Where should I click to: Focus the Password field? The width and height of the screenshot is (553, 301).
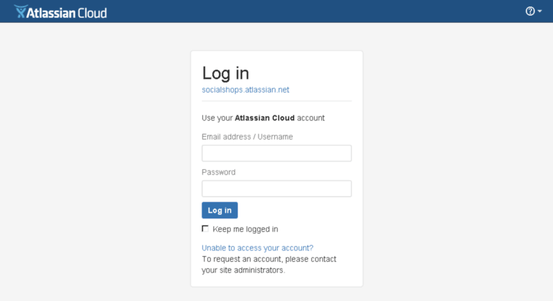[276, 189]
